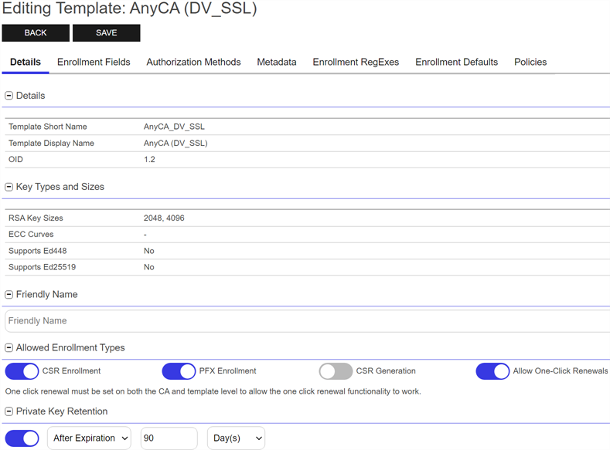Collapse the Key Types and Sizes section icon

click(x=9, y=187)
